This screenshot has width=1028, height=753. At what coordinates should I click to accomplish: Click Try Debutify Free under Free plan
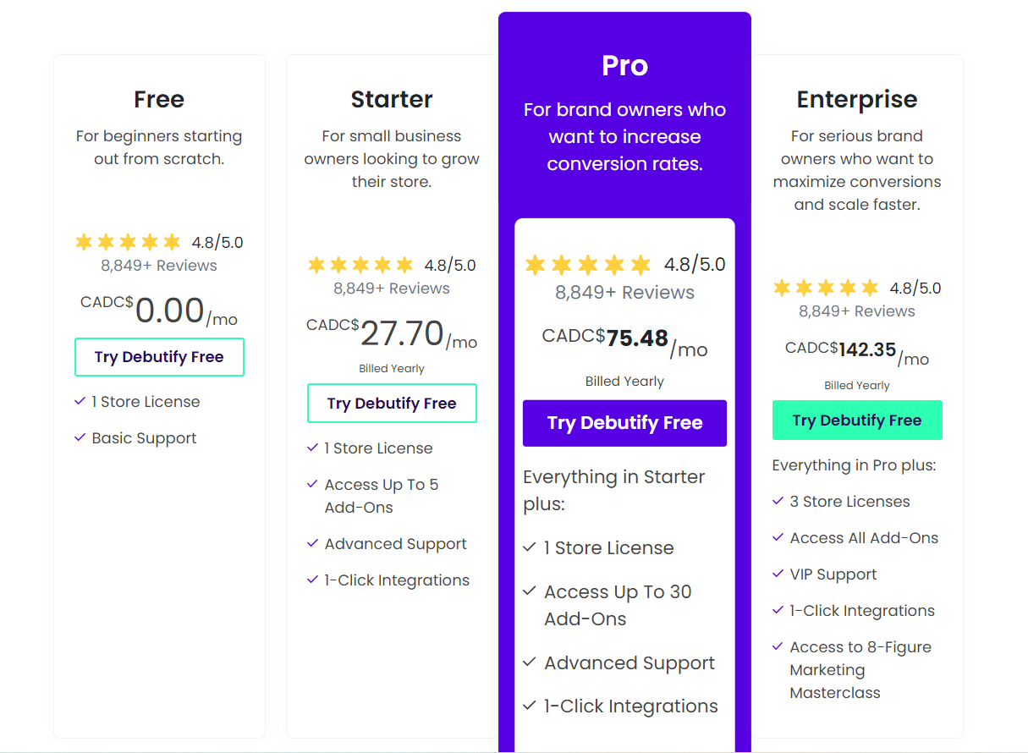point(159,357)
